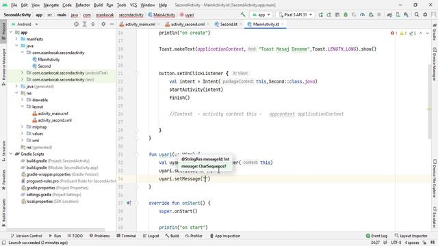Click the Make Project hammer icon
The height and width of the screenshot is (246, 438).
[242, 14]
